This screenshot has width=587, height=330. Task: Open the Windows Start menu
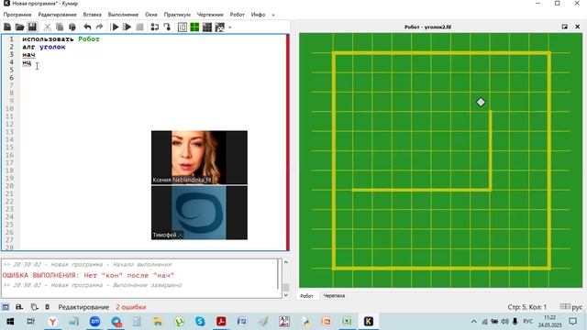(x=10, y=322)
